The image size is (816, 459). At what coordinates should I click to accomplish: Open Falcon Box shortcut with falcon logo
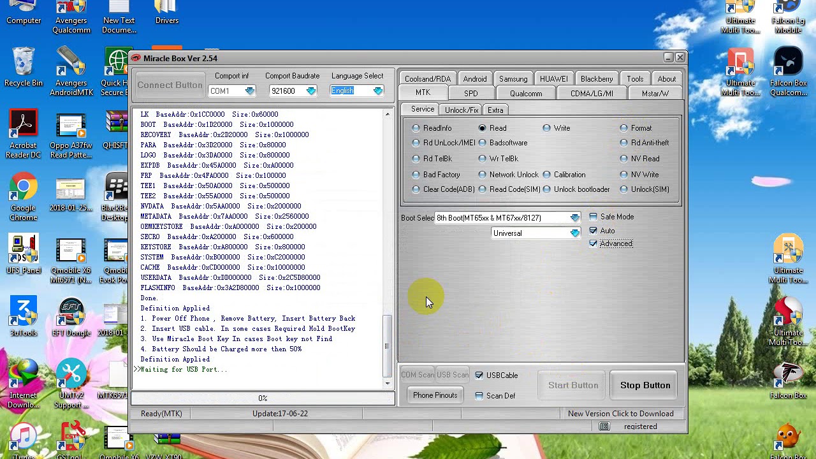coord(788,380)
